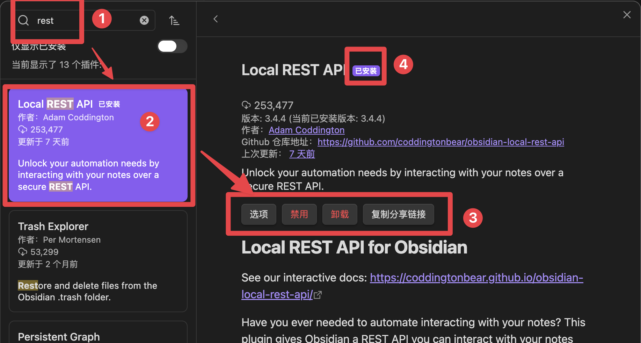Close the plugin browser dialog
Image resolution: width=641 pixels, height=343 pixels.
[x=627, y=15]
